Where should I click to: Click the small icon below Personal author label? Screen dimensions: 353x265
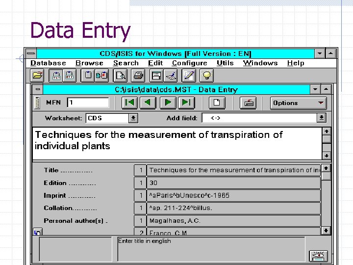tap(38, 232)
